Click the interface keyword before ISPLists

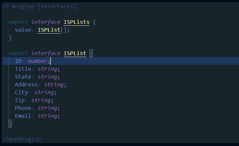point(46,22)
